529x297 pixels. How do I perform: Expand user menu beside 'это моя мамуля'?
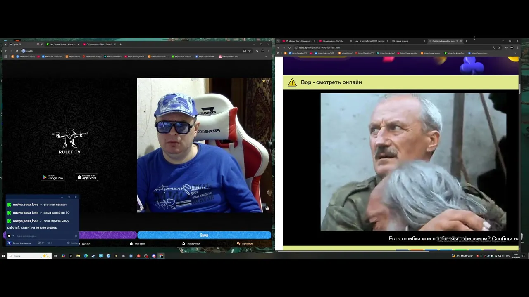(41, 205)
